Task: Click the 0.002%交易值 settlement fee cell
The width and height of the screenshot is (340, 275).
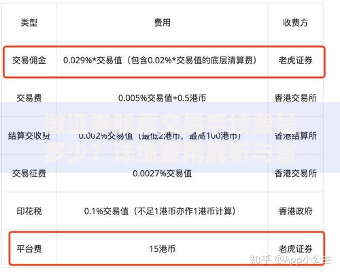Action: (160, 135)
